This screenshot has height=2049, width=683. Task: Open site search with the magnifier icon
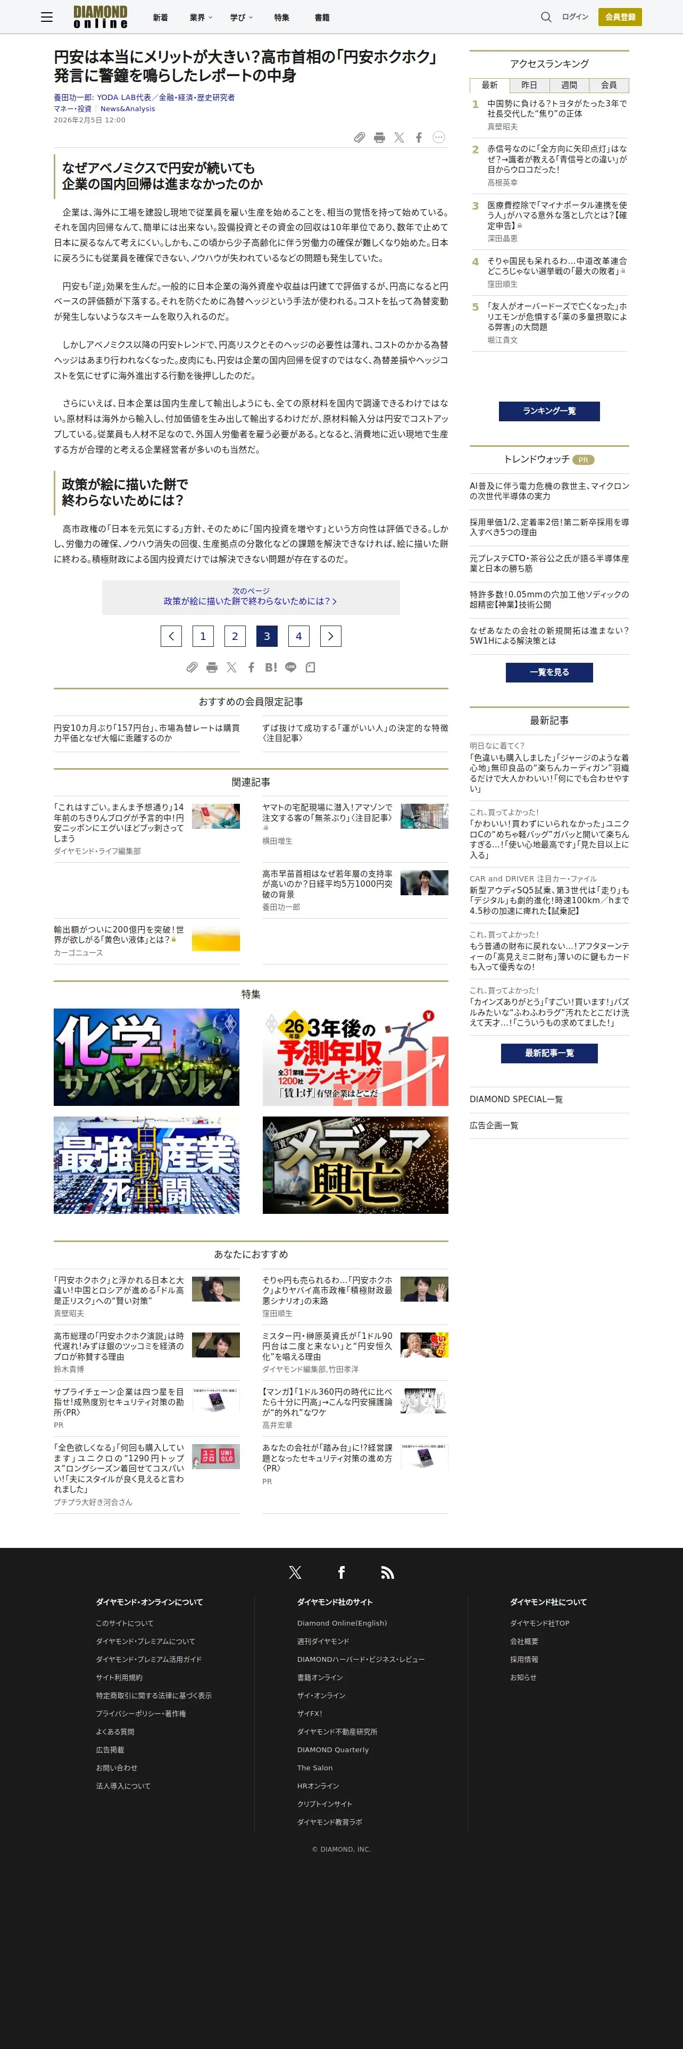tap(546, 16)
